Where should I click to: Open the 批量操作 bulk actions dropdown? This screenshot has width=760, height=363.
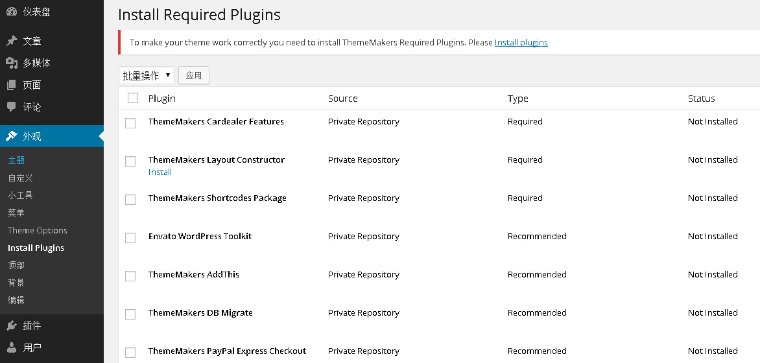pos(147,76)
